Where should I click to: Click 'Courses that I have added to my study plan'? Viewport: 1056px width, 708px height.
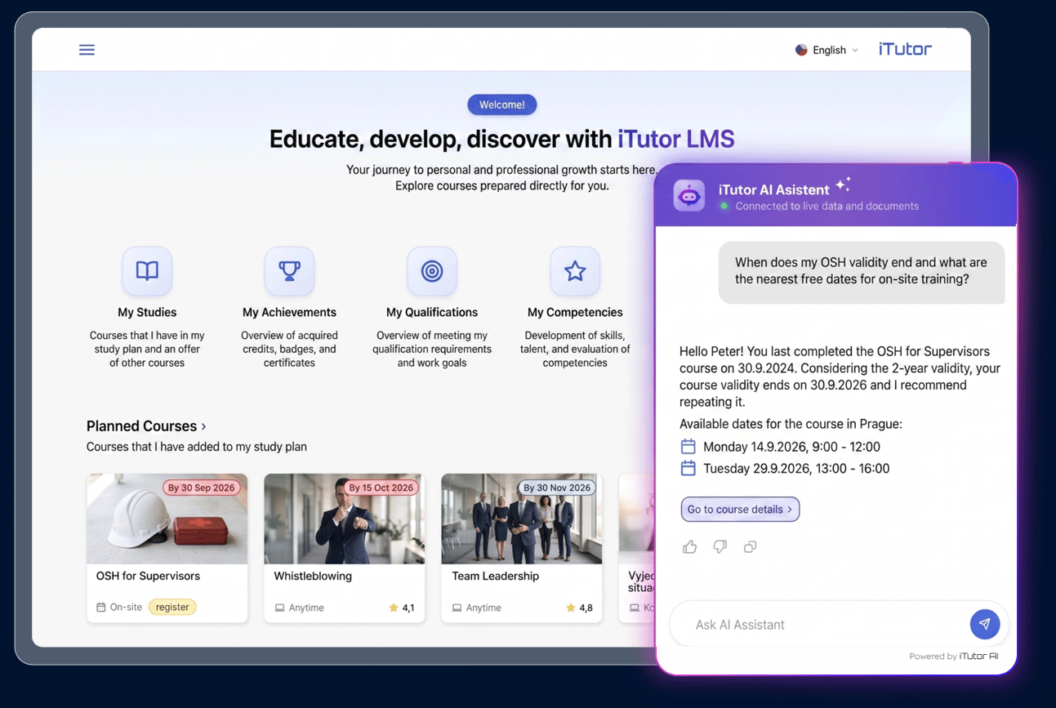[197, 447]
